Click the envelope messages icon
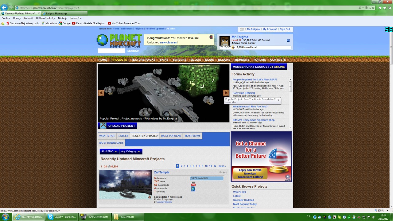This screenshot has width=393, height=221. 242,29
